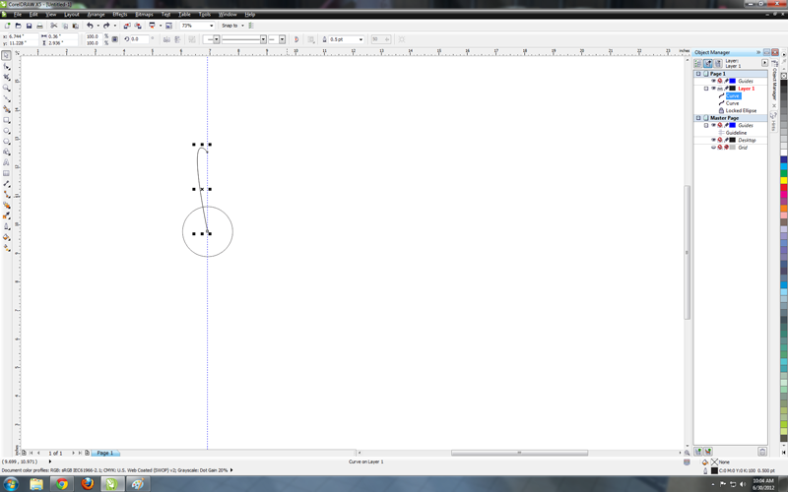Open the outline width 0.5 pt dropdown

(361, 39)
